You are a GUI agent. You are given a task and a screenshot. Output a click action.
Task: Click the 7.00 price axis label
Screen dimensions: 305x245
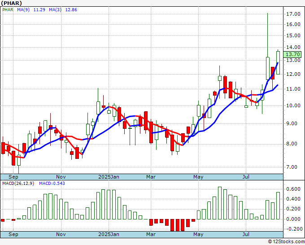tap(292, 167)
